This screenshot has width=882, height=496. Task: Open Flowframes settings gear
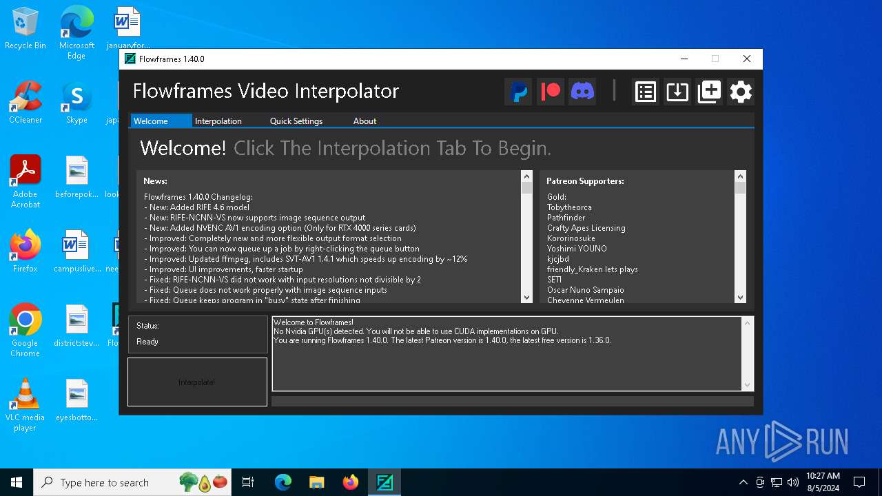[741, 92]
